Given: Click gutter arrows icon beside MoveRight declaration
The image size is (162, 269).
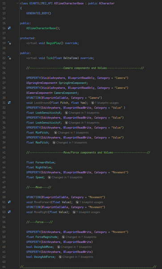Looking at the screenshot, I should 9,212.
